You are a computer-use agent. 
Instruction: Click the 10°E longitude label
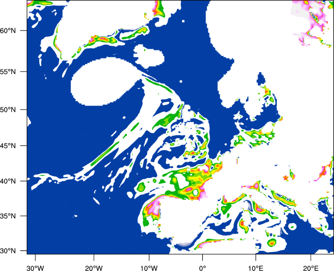click(256, 268)
